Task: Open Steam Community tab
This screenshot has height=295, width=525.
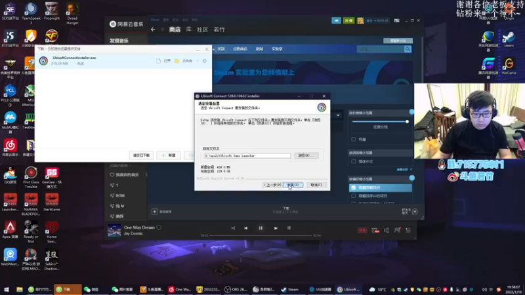Action: (x=202, y=29)
